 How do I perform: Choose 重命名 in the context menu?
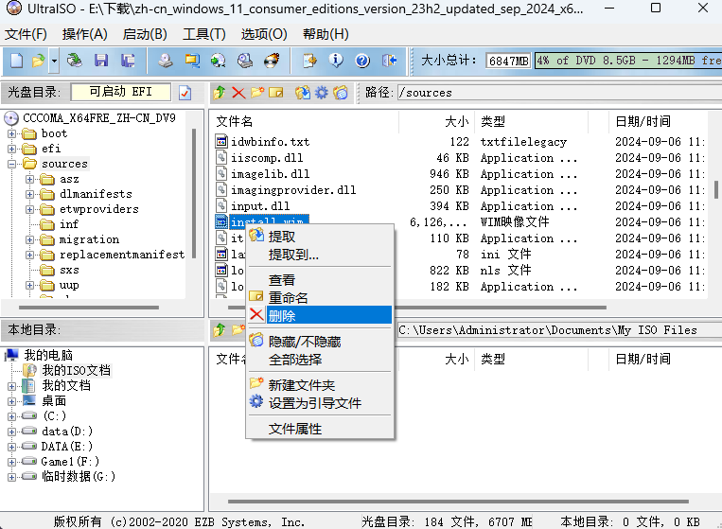[320, 298]
